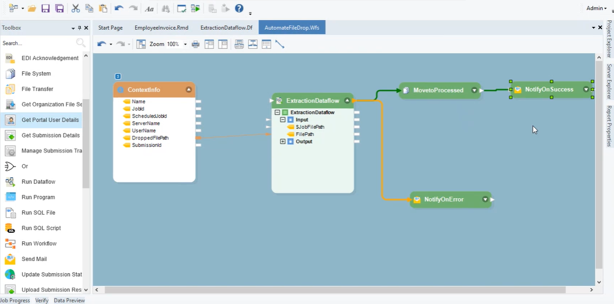
Task: Expand the Output node in ExtractionDataflow
Action: 283,142
